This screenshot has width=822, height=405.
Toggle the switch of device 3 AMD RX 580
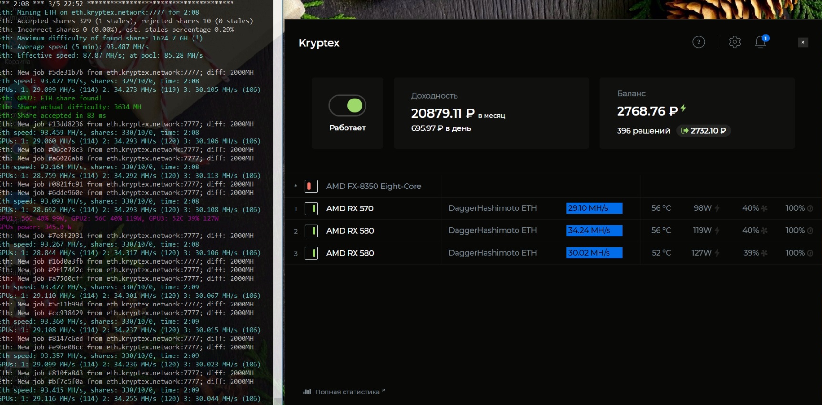[x=311, y=253]
